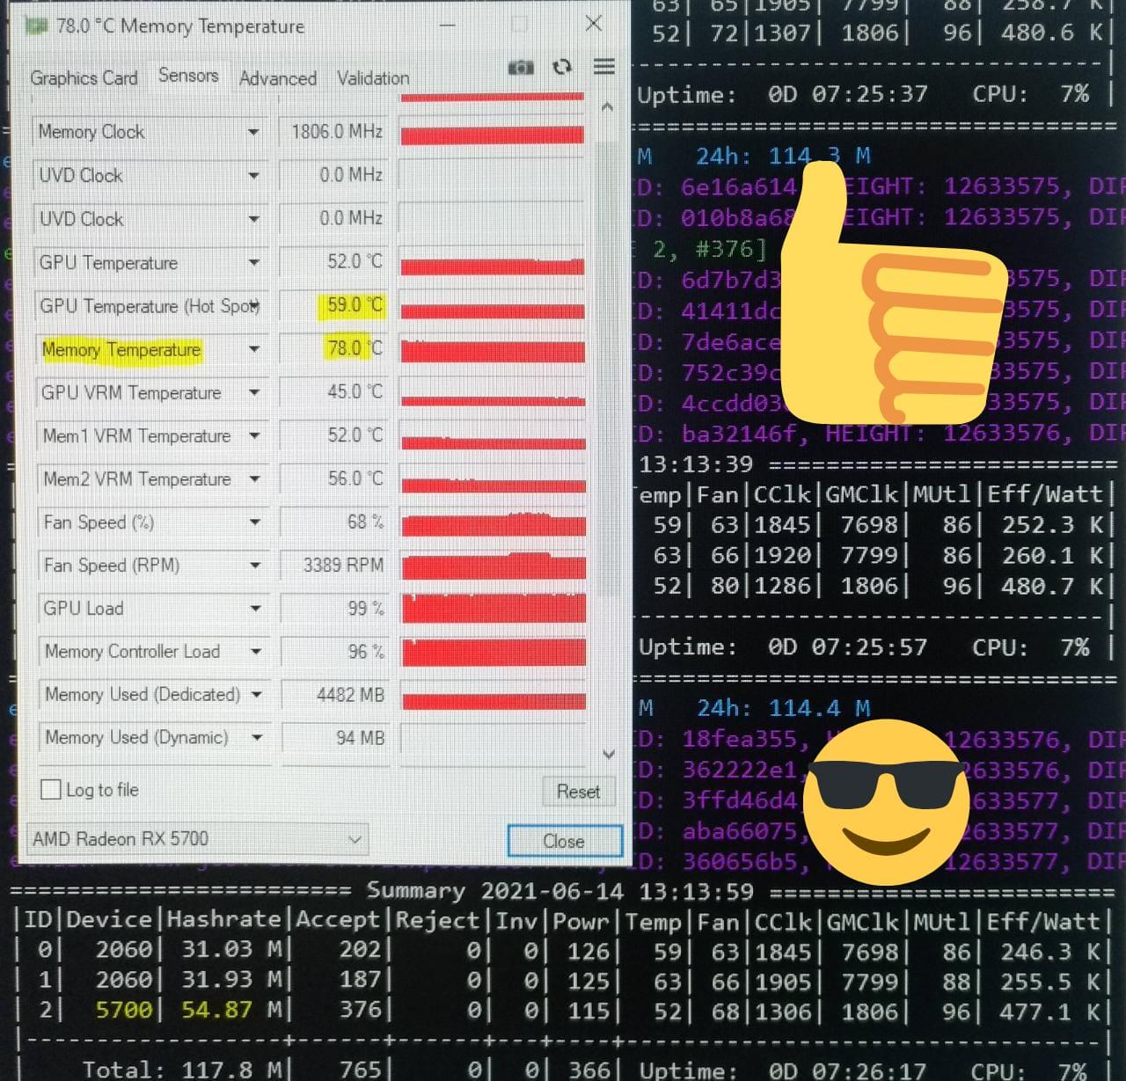Enable the Log to file checkbox

[51, 790]
